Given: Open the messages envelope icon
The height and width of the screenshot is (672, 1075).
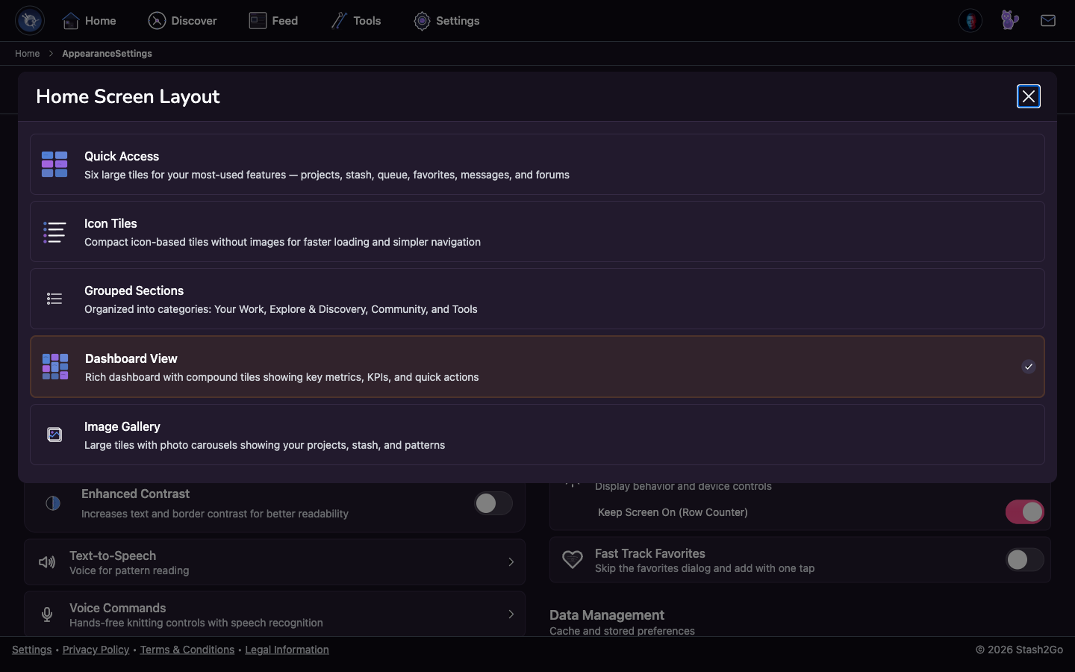Looking at the screenshot, I should [1048, 21].
